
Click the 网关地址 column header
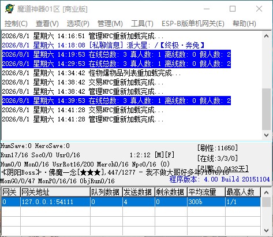(x=55, y=192)
